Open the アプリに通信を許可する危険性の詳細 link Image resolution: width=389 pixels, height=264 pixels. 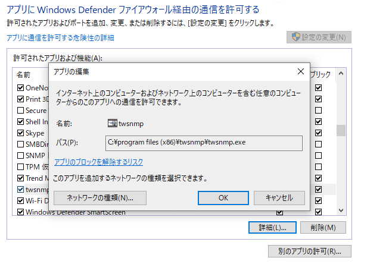(60, 38)
